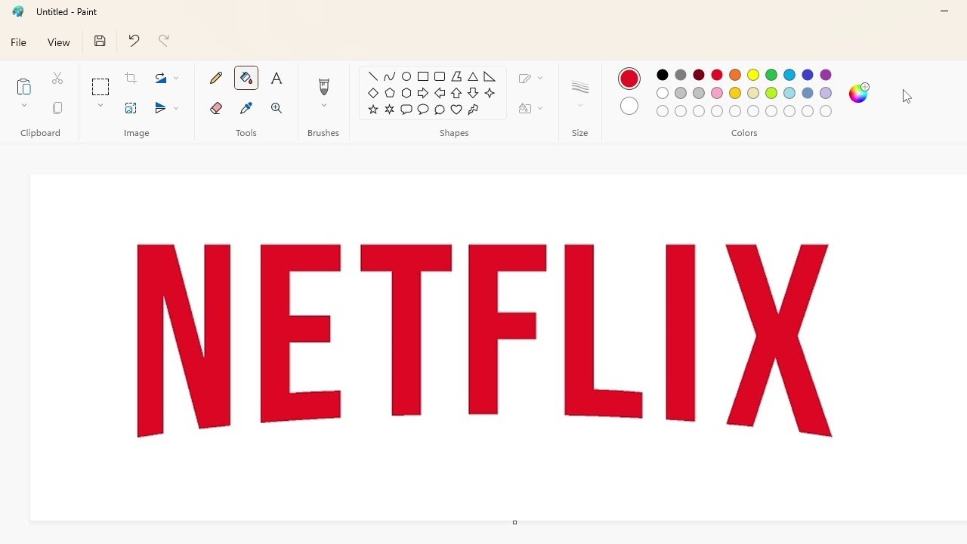Click the Cut scissors icon

point(57,79)
